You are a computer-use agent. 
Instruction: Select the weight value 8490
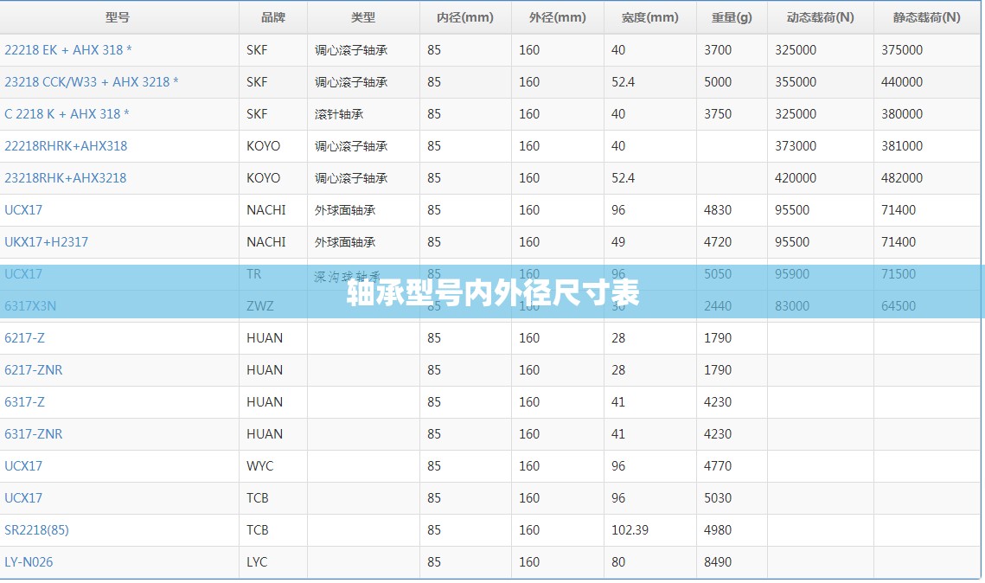pos(718,563)
